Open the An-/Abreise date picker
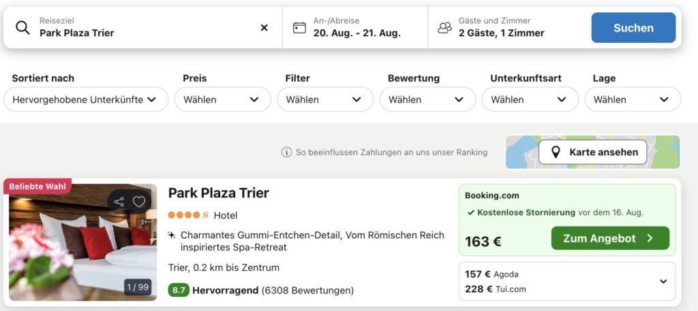698x311 pixels. [x=354, y=27]
